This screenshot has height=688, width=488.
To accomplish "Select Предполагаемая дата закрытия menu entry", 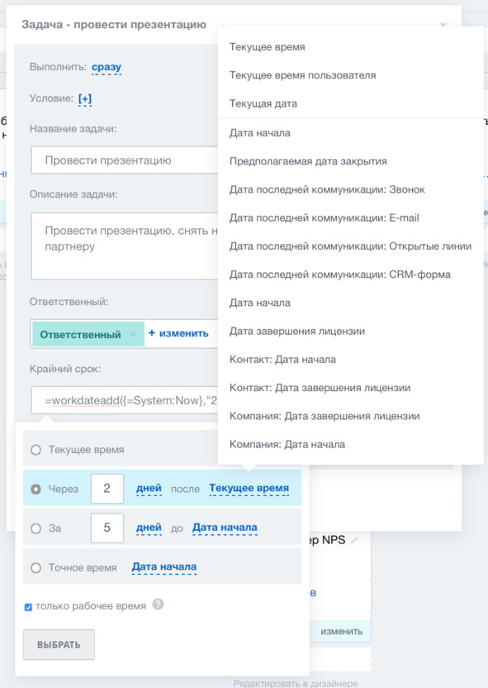I will [x=308, y=161].
